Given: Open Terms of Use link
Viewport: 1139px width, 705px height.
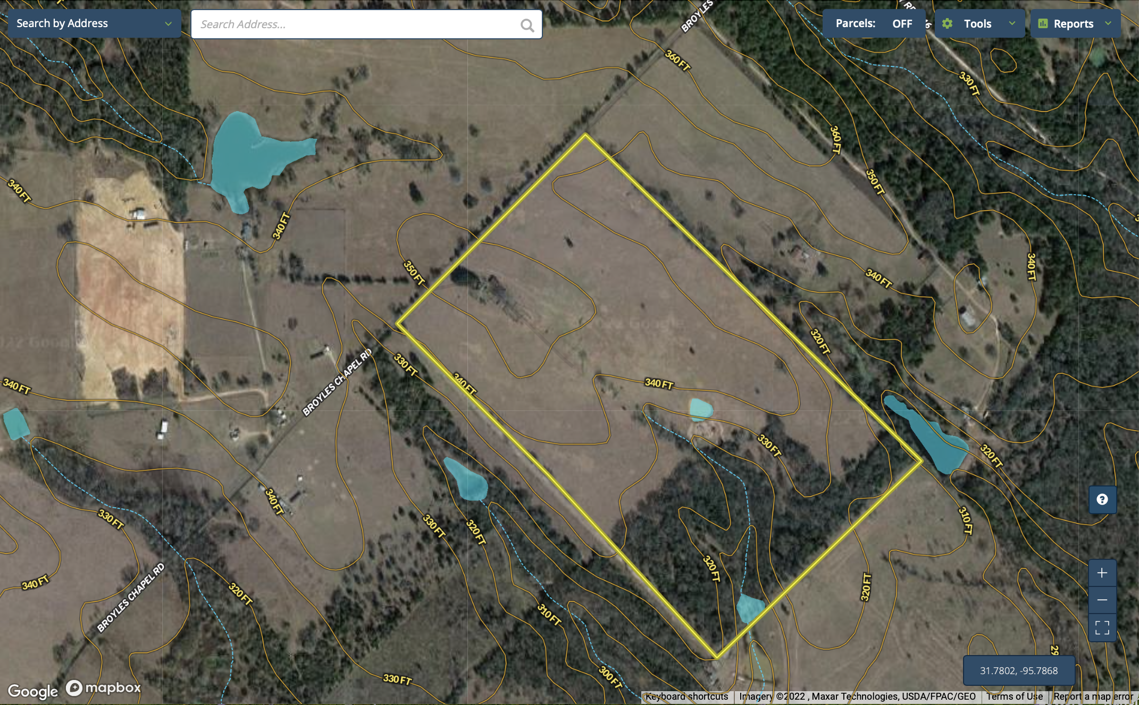Looking at the screenshot, I should 1014,696.
